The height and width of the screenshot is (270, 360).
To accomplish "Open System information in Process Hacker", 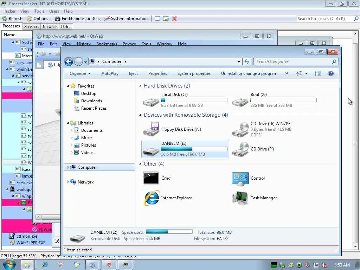I will click(126, 19).
